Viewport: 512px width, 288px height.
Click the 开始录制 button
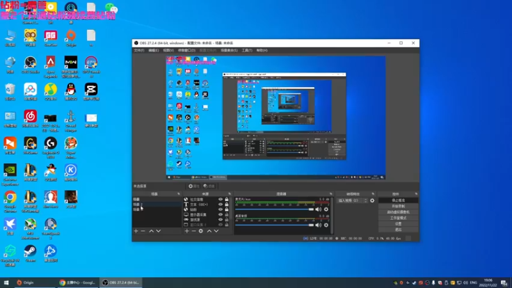tap(398, 206)
